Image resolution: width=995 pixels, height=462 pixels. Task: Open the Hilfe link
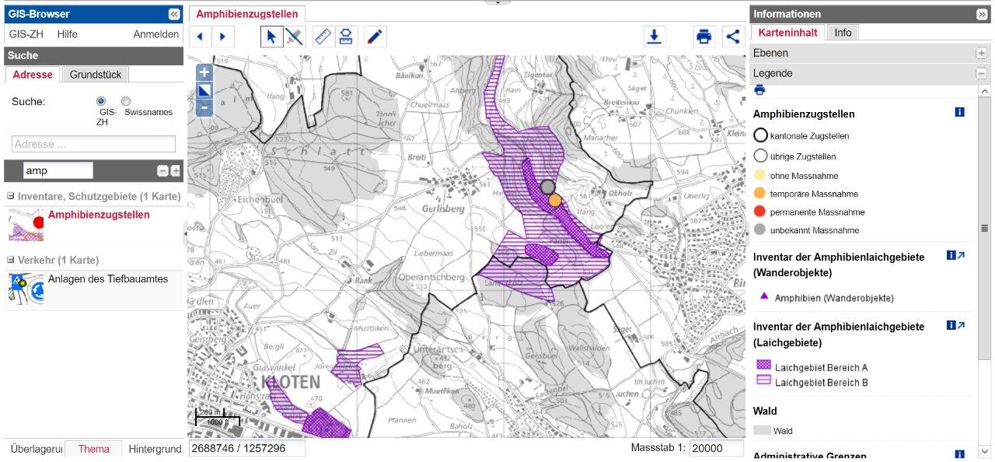point(67,34)
